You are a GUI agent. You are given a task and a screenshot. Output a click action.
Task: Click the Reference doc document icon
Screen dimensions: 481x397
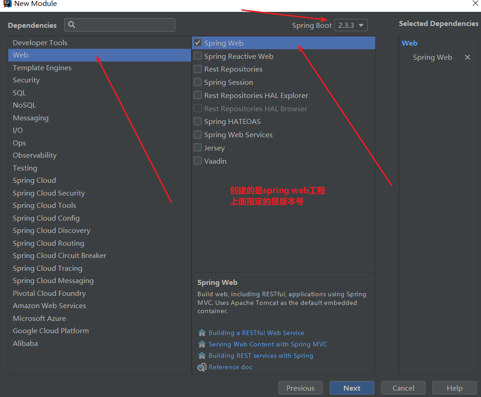pyautogui.click(x=202, y=367)
